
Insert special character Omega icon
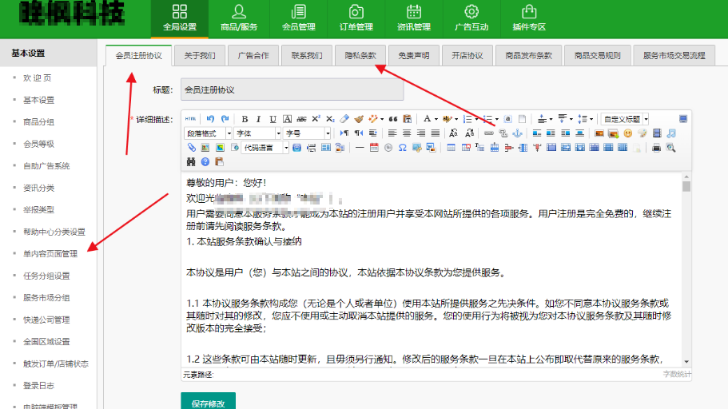click(403, 148)
